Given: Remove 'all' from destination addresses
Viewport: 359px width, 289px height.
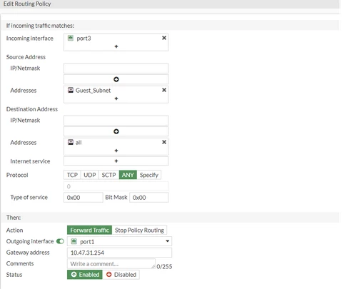Looking at the screenshot, I should [x=164, y=142].
